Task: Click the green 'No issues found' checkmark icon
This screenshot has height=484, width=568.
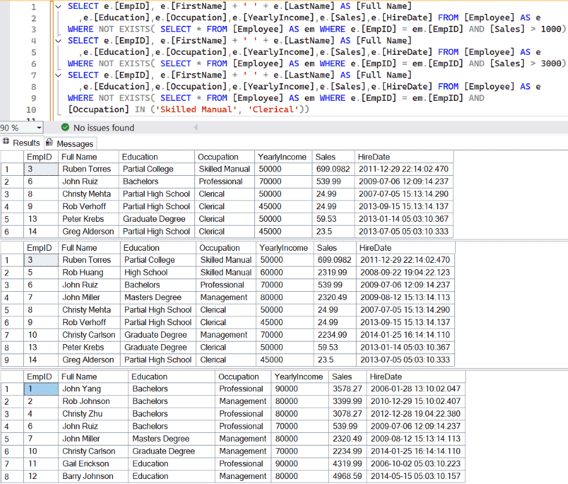Action: (64, 127)
